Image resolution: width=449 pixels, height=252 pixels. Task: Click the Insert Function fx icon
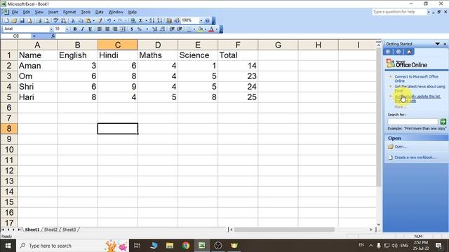tap(53, 36)
